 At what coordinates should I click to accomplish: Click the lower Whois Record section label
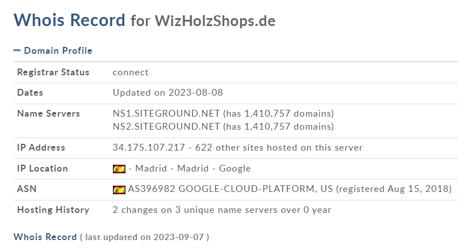click(x=45, y=237)
